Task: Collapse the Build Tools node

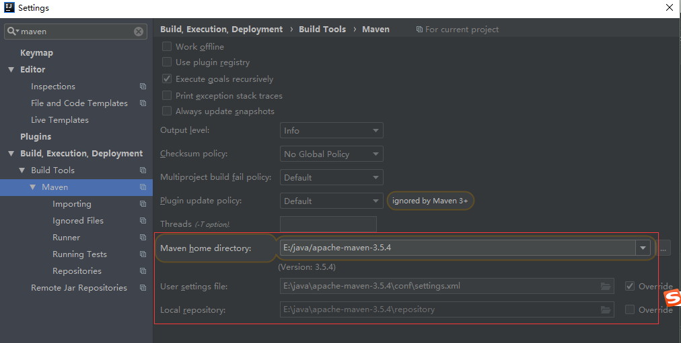Action: (22, 170)
